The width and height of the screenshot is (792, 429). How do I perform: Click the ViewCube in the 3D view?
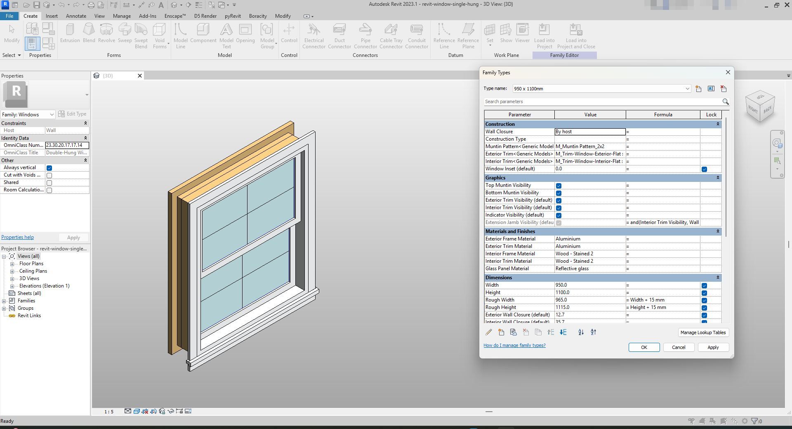pos(760,107)
